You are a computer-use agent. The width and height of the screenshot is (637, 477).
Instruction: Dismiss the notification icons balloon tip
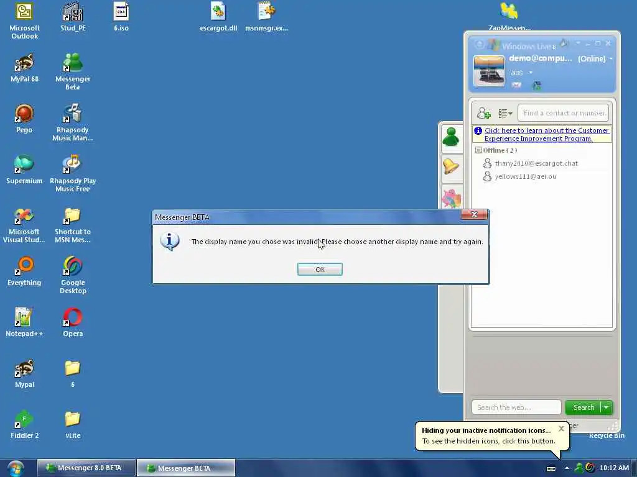click(x=561, y=429)
